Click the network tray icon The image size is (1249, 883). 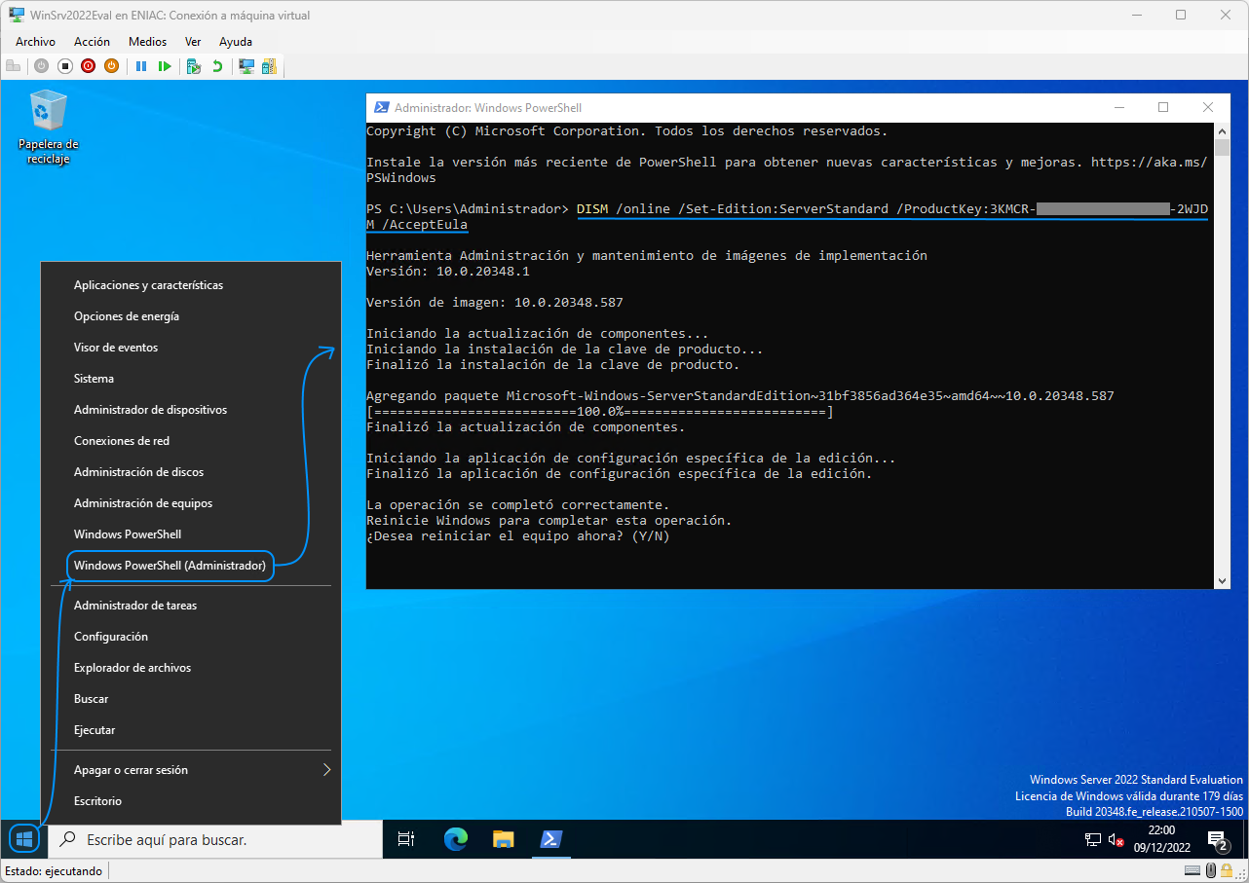[1093, 839]
